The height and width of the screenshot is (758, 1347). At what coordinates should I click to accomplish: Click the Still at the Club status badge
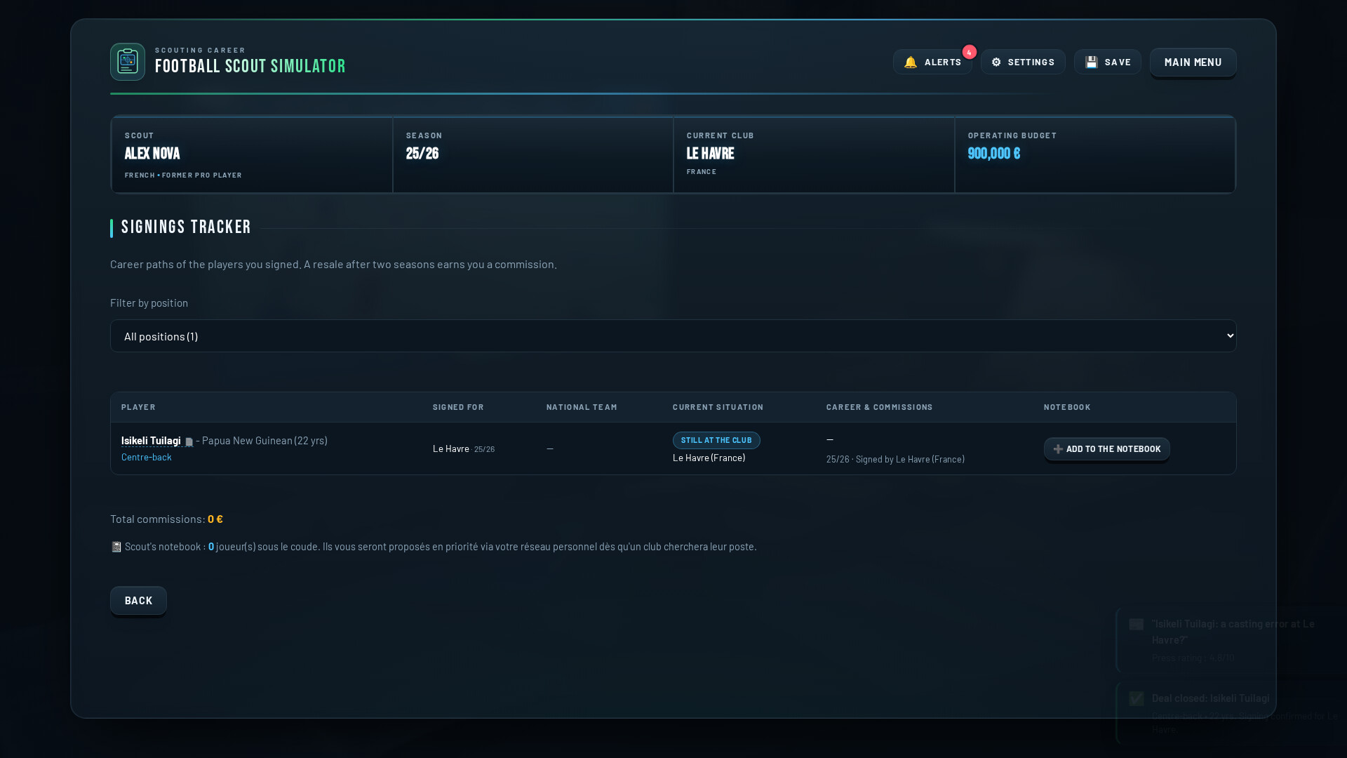(716, 440)
